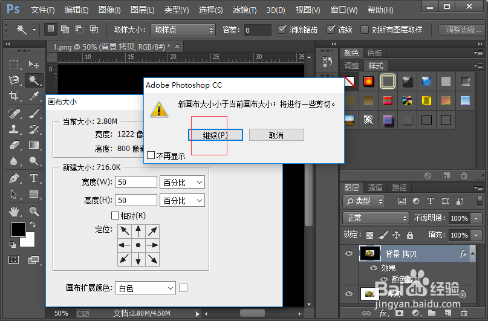This screenshot has width=488, height=321.
Task: Enable sample all layers checkbox
Action: pos(365,30)
